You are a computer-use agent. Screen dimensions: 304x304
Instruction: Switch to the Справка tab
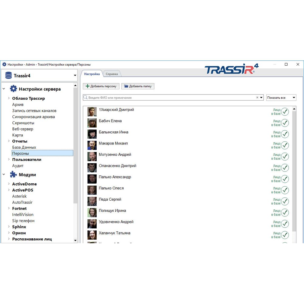(x=112, y=74)
